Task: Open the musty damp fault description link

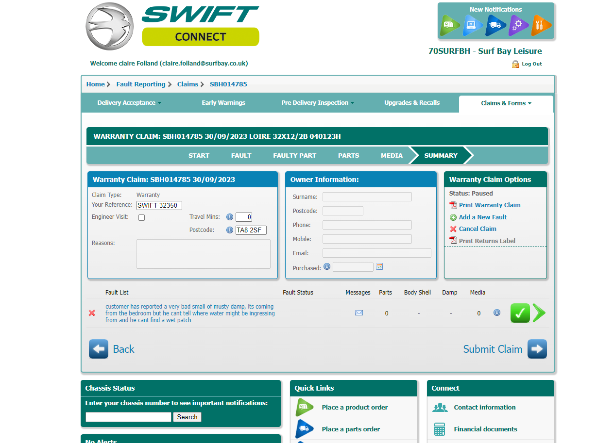Action: coord(190,313)
